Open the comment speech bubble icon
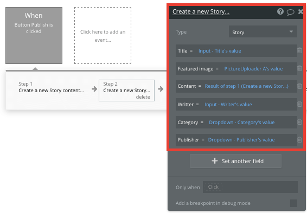Screen dimensions: 307x213 pyautogui.click(x=290, y=12)
